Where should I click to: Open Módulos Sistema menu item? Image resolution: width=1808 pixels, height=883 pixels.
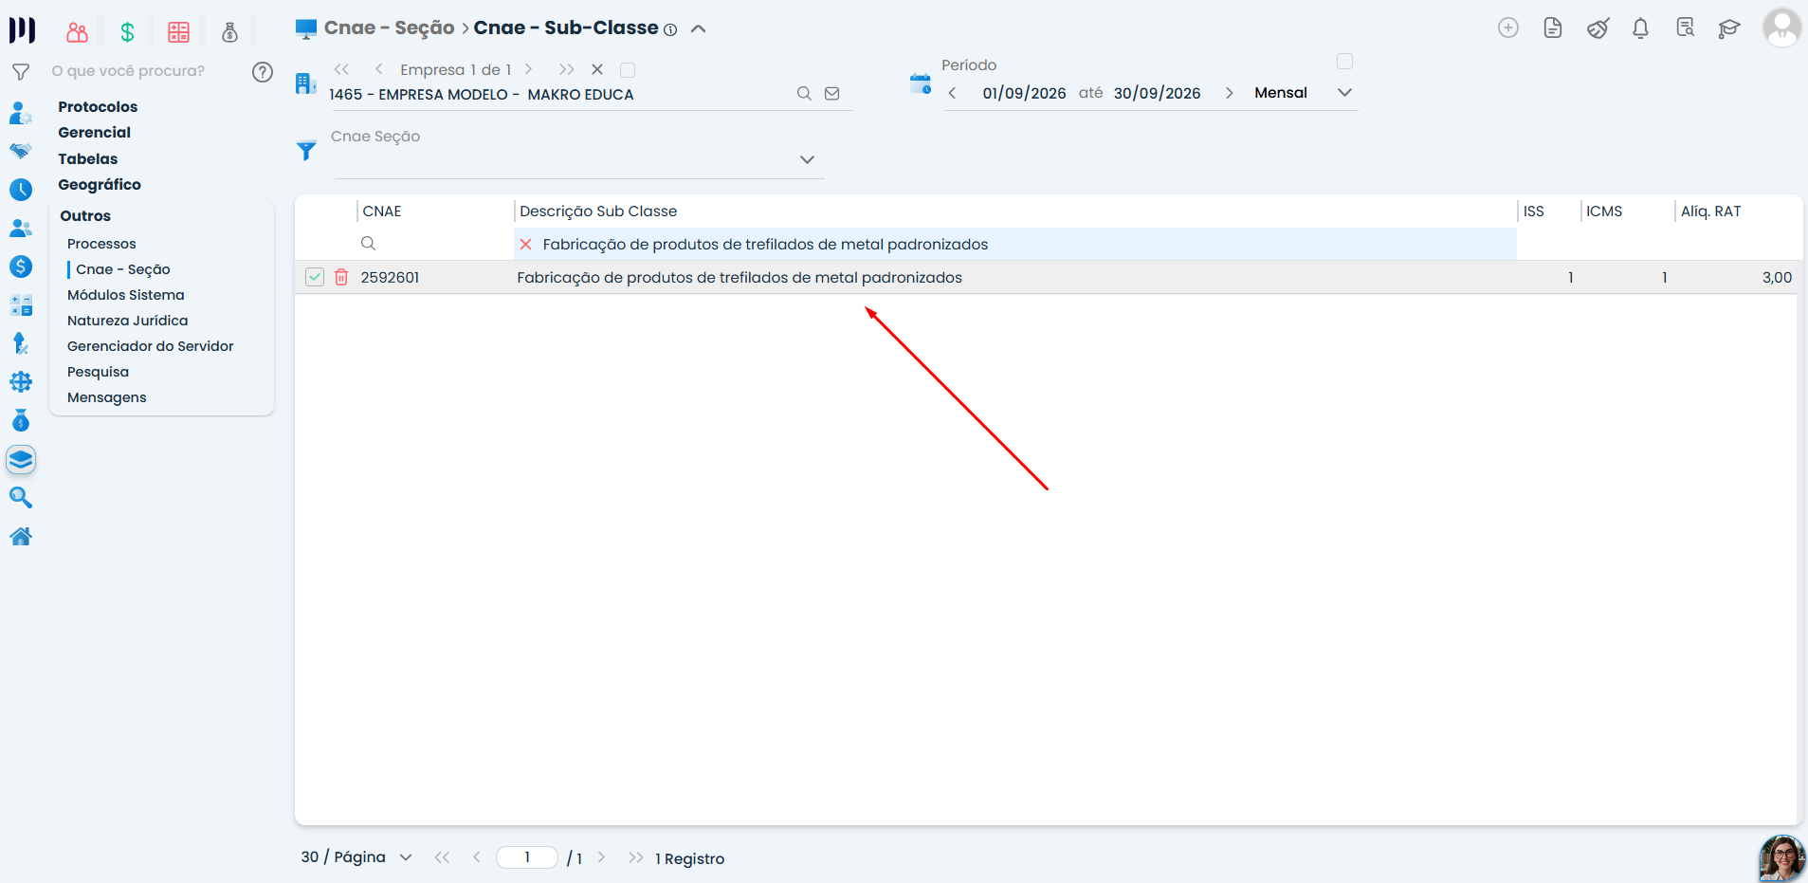[x=126, y=295]
